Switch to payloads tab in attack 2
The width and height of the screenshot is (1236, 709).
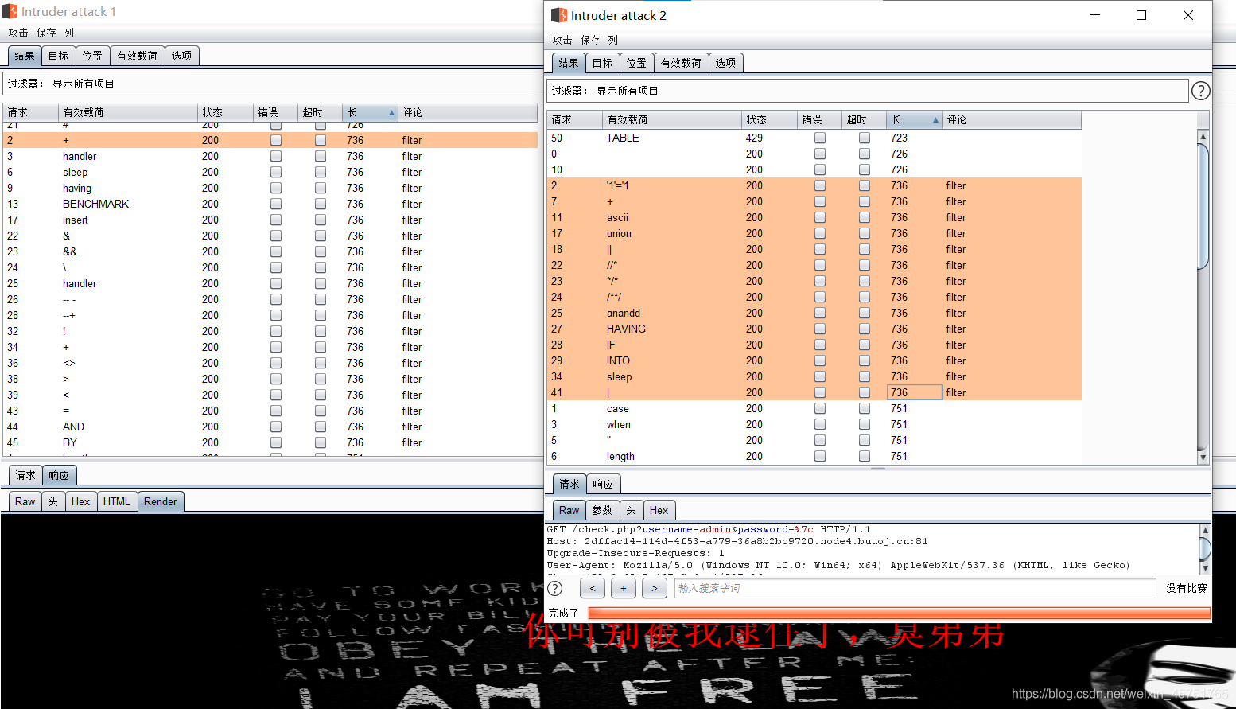pyautogui.click(x=680, y=63)
